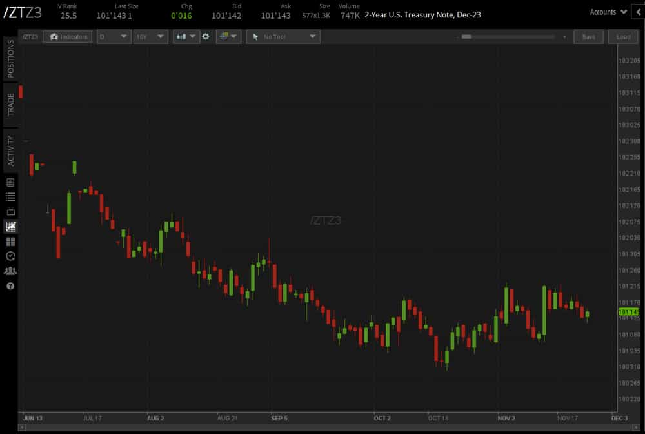645x434 pixels.
Task: Click the Volume value 747K
Action: (x=350, y=15)
